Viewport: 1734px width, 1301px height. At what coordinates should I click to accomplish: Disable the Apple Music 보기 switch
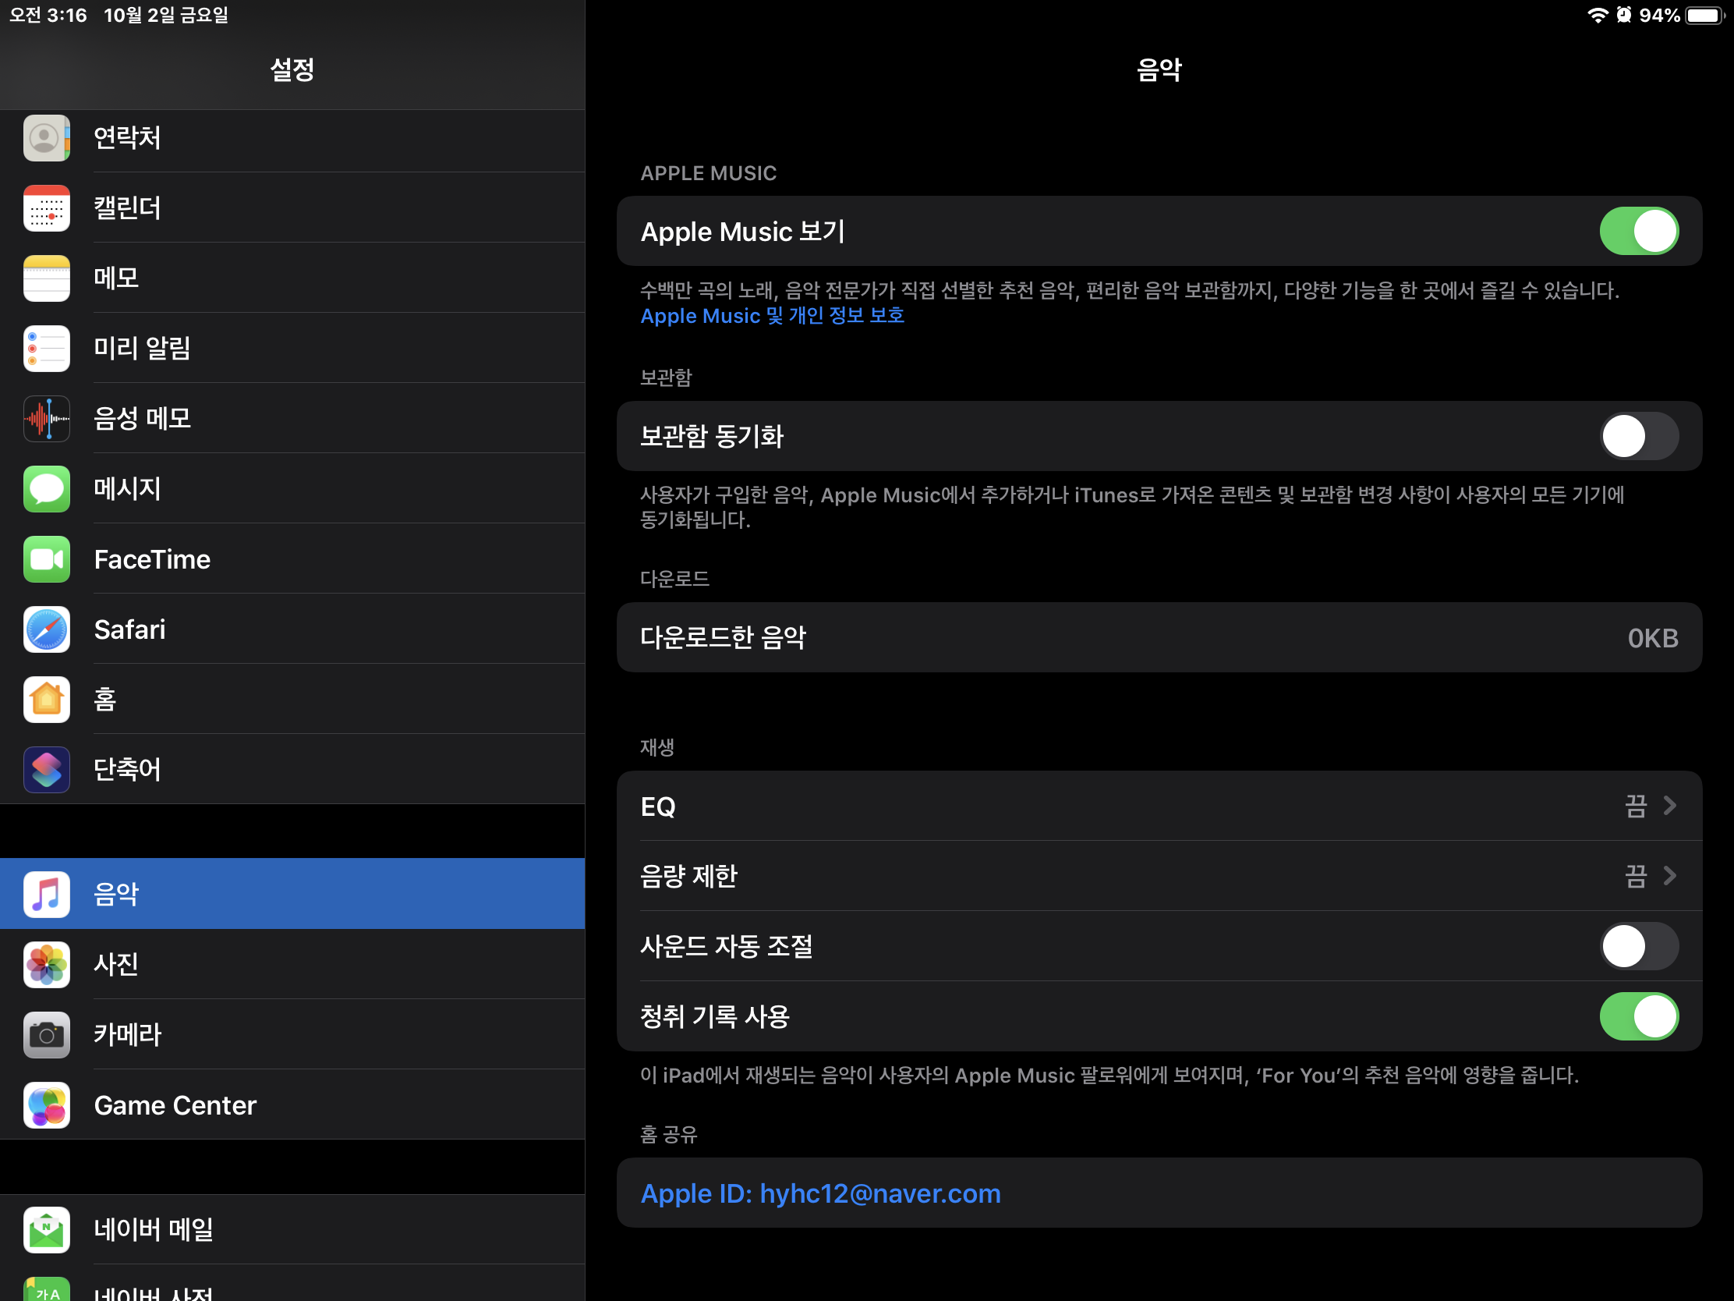pos(1638,232)
